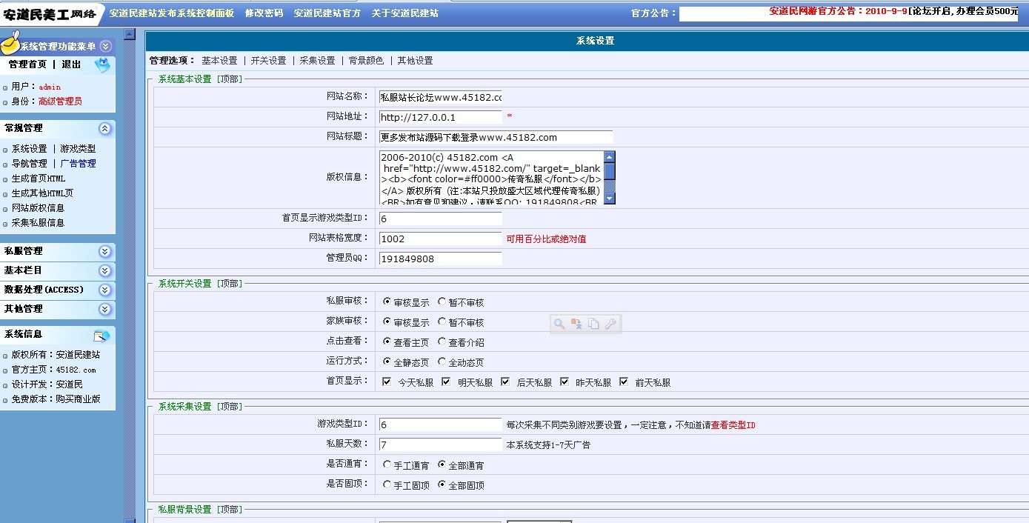Choose 全动态页 running mode
The image size is (1029, 523).
440,362
